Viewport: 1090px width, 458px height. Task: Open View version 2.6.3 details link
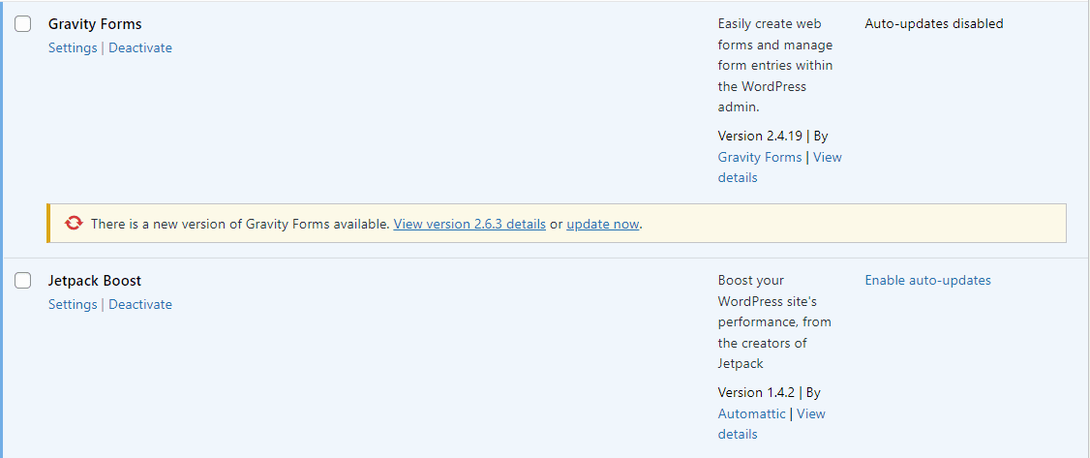469,224
